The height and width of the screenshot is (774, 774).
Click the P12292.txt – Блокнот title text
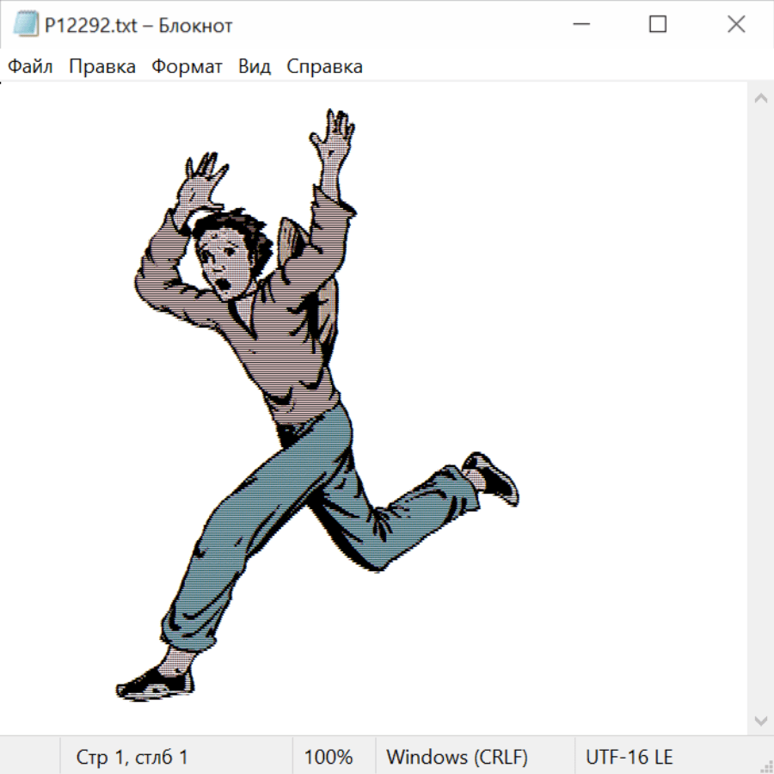tap(138, 26)
